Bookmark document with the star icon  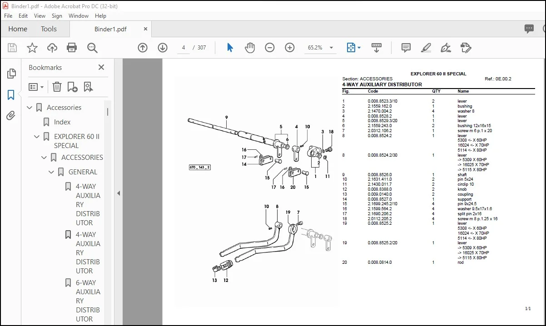pyautogui.click(x=32, y=48)
